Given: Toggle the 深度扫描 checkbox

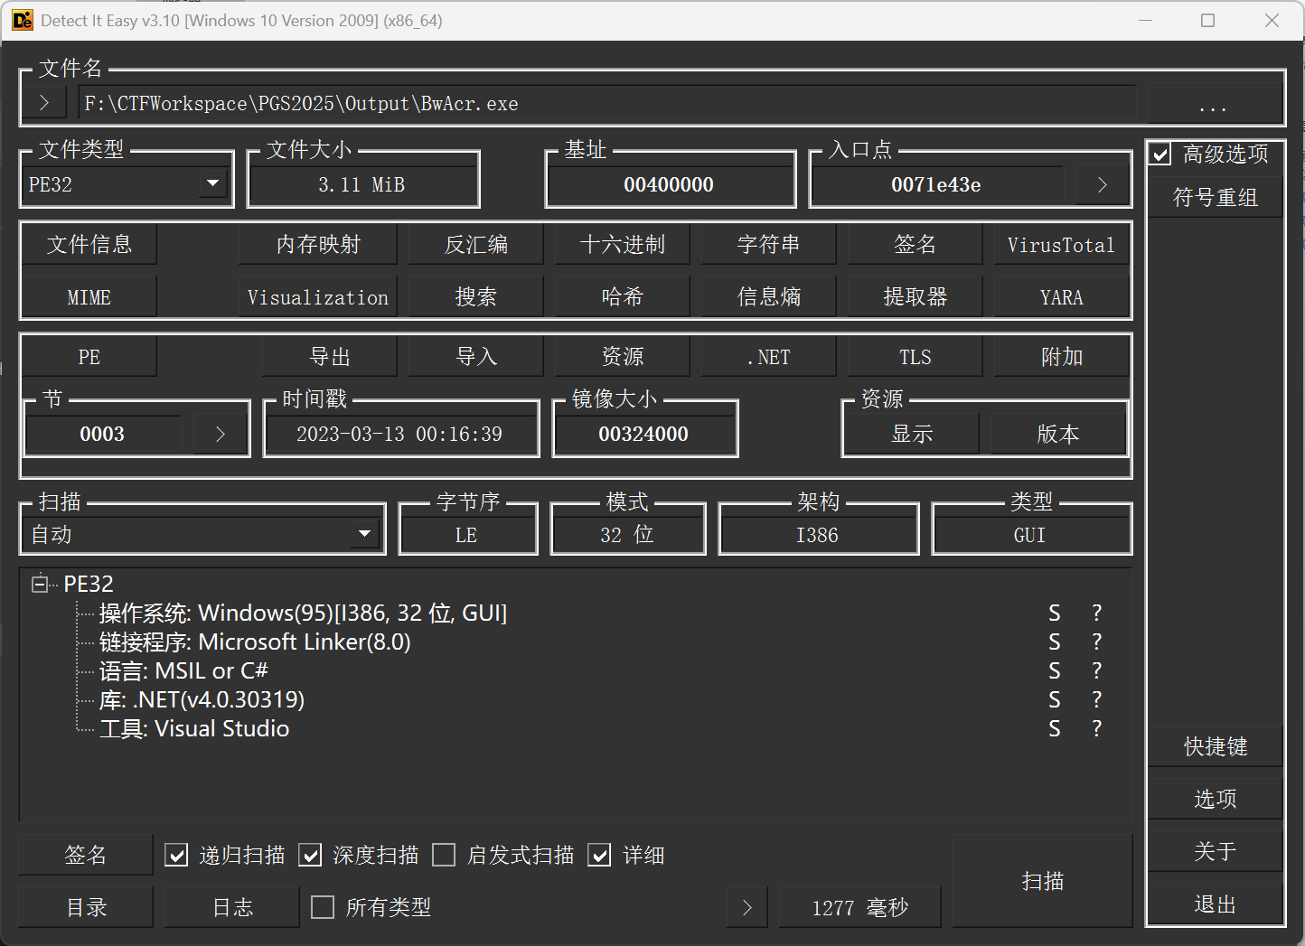Looking at the screenshot, I should [310, 855].
